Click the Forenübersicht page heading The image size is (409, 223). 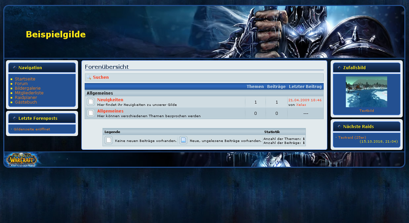coord(107,67)
